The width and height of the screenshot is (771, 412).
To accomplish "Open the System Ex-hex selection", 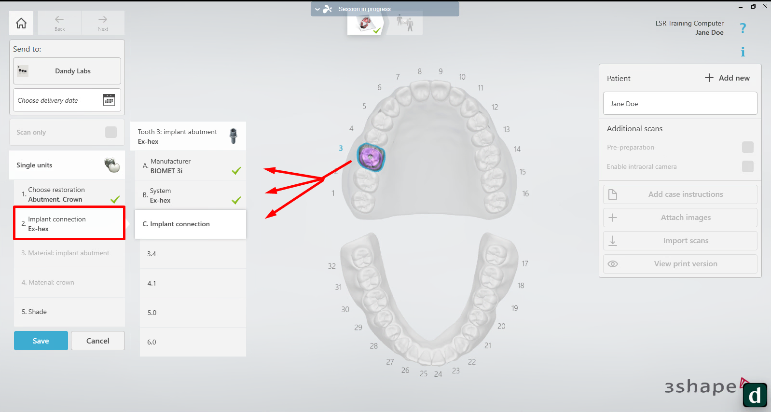I will [191, 195].
